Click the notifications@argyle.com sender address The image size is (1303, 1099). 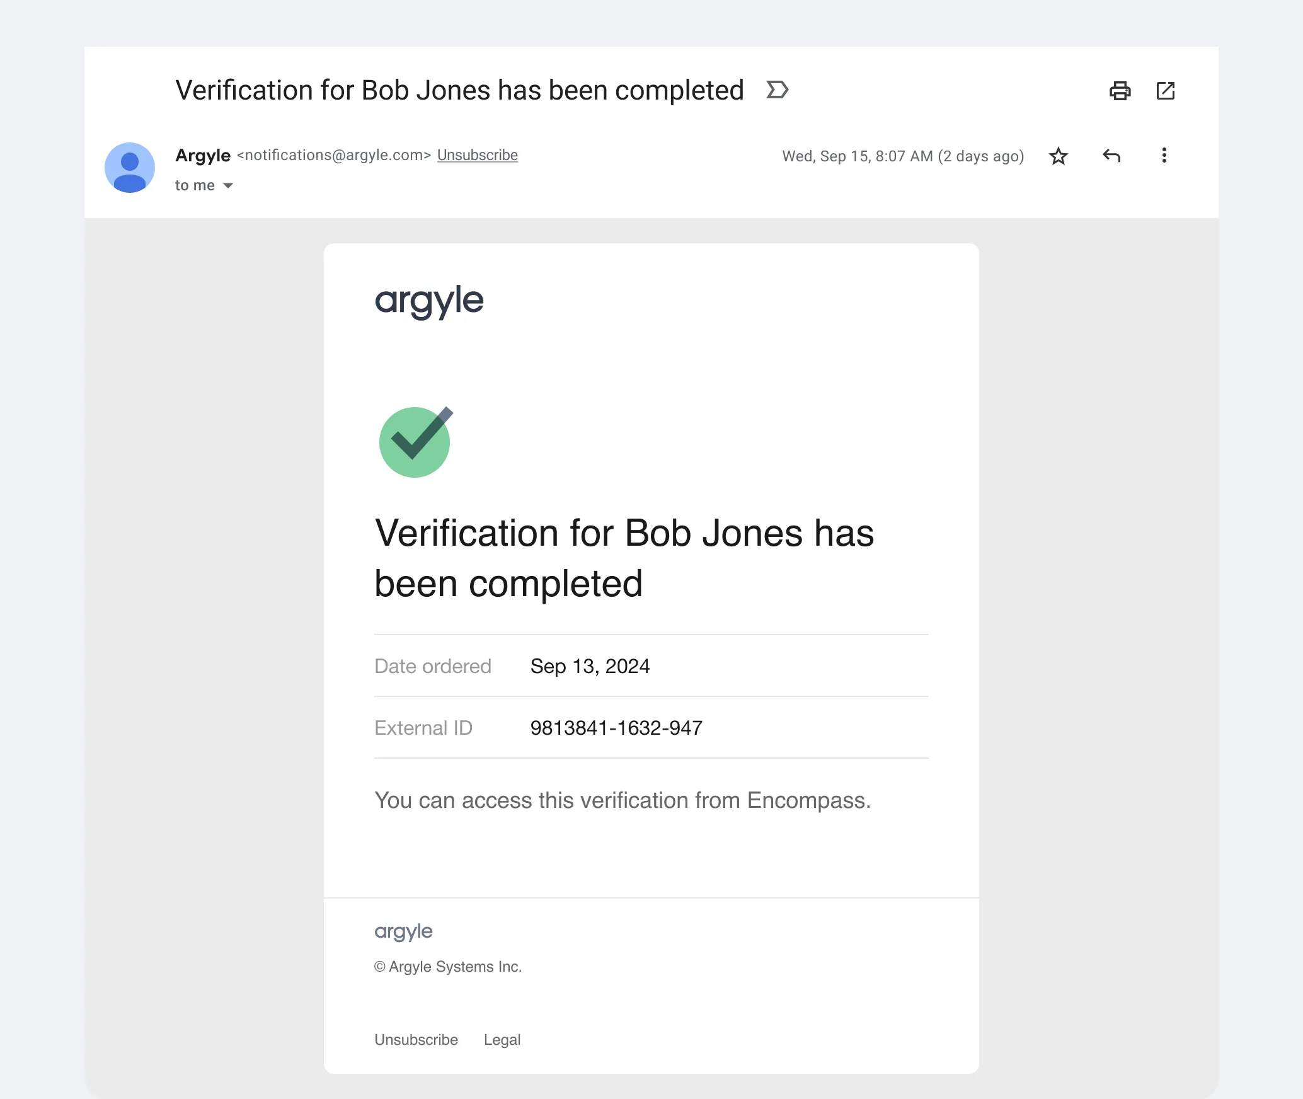click(x=334, y=155)
